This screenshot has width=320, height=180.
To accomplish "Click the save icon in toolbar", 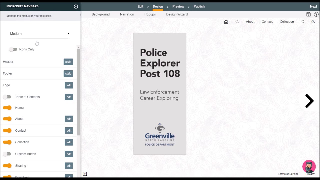I will pos(308,14).
